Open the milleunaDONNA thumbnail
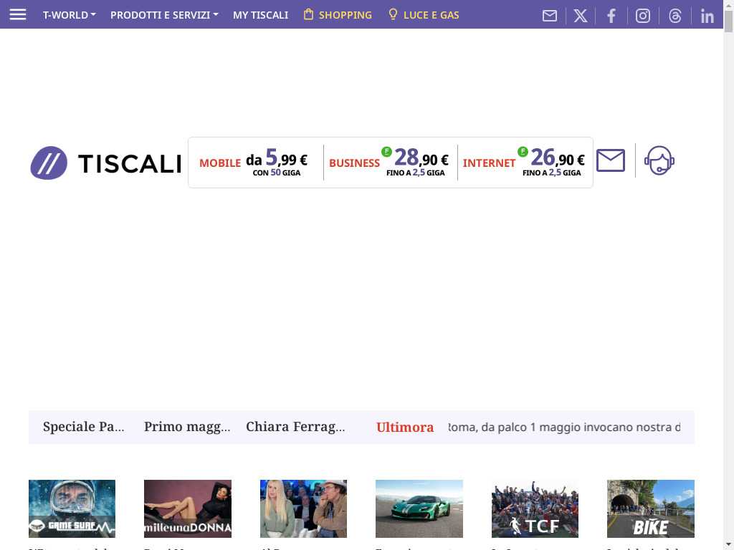Viewport: 734px width, 550px height. (x=188, y=509)
